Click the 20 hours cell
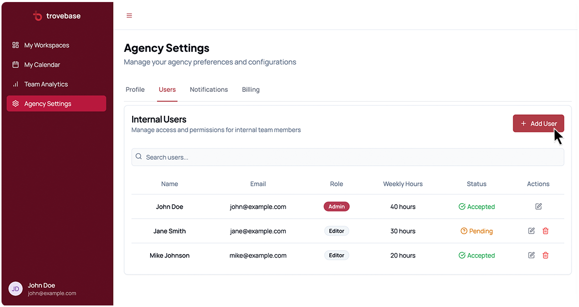Viewport: 579px width, 307px height. (403, 256)
